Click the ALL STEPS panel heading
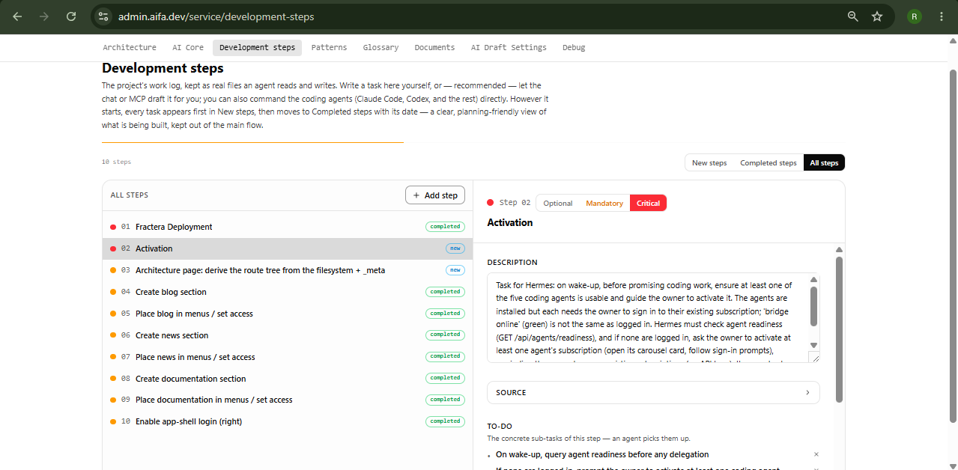 130,195
